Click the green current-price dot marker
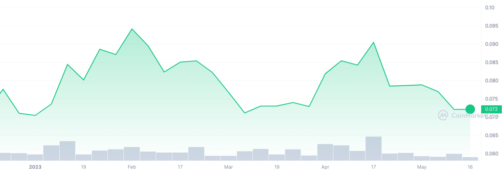This screenshot has width=502, height=172. (x=470, y=109)
